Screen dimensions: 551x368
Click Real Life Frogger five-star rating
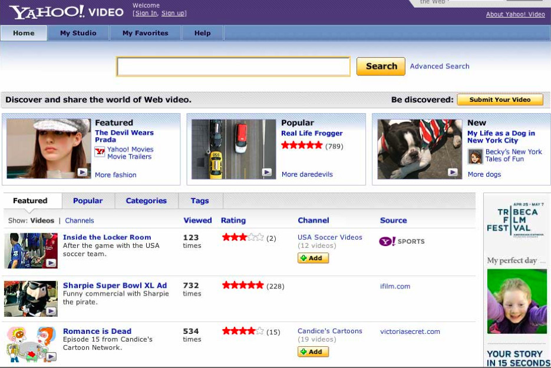point(302,145)
